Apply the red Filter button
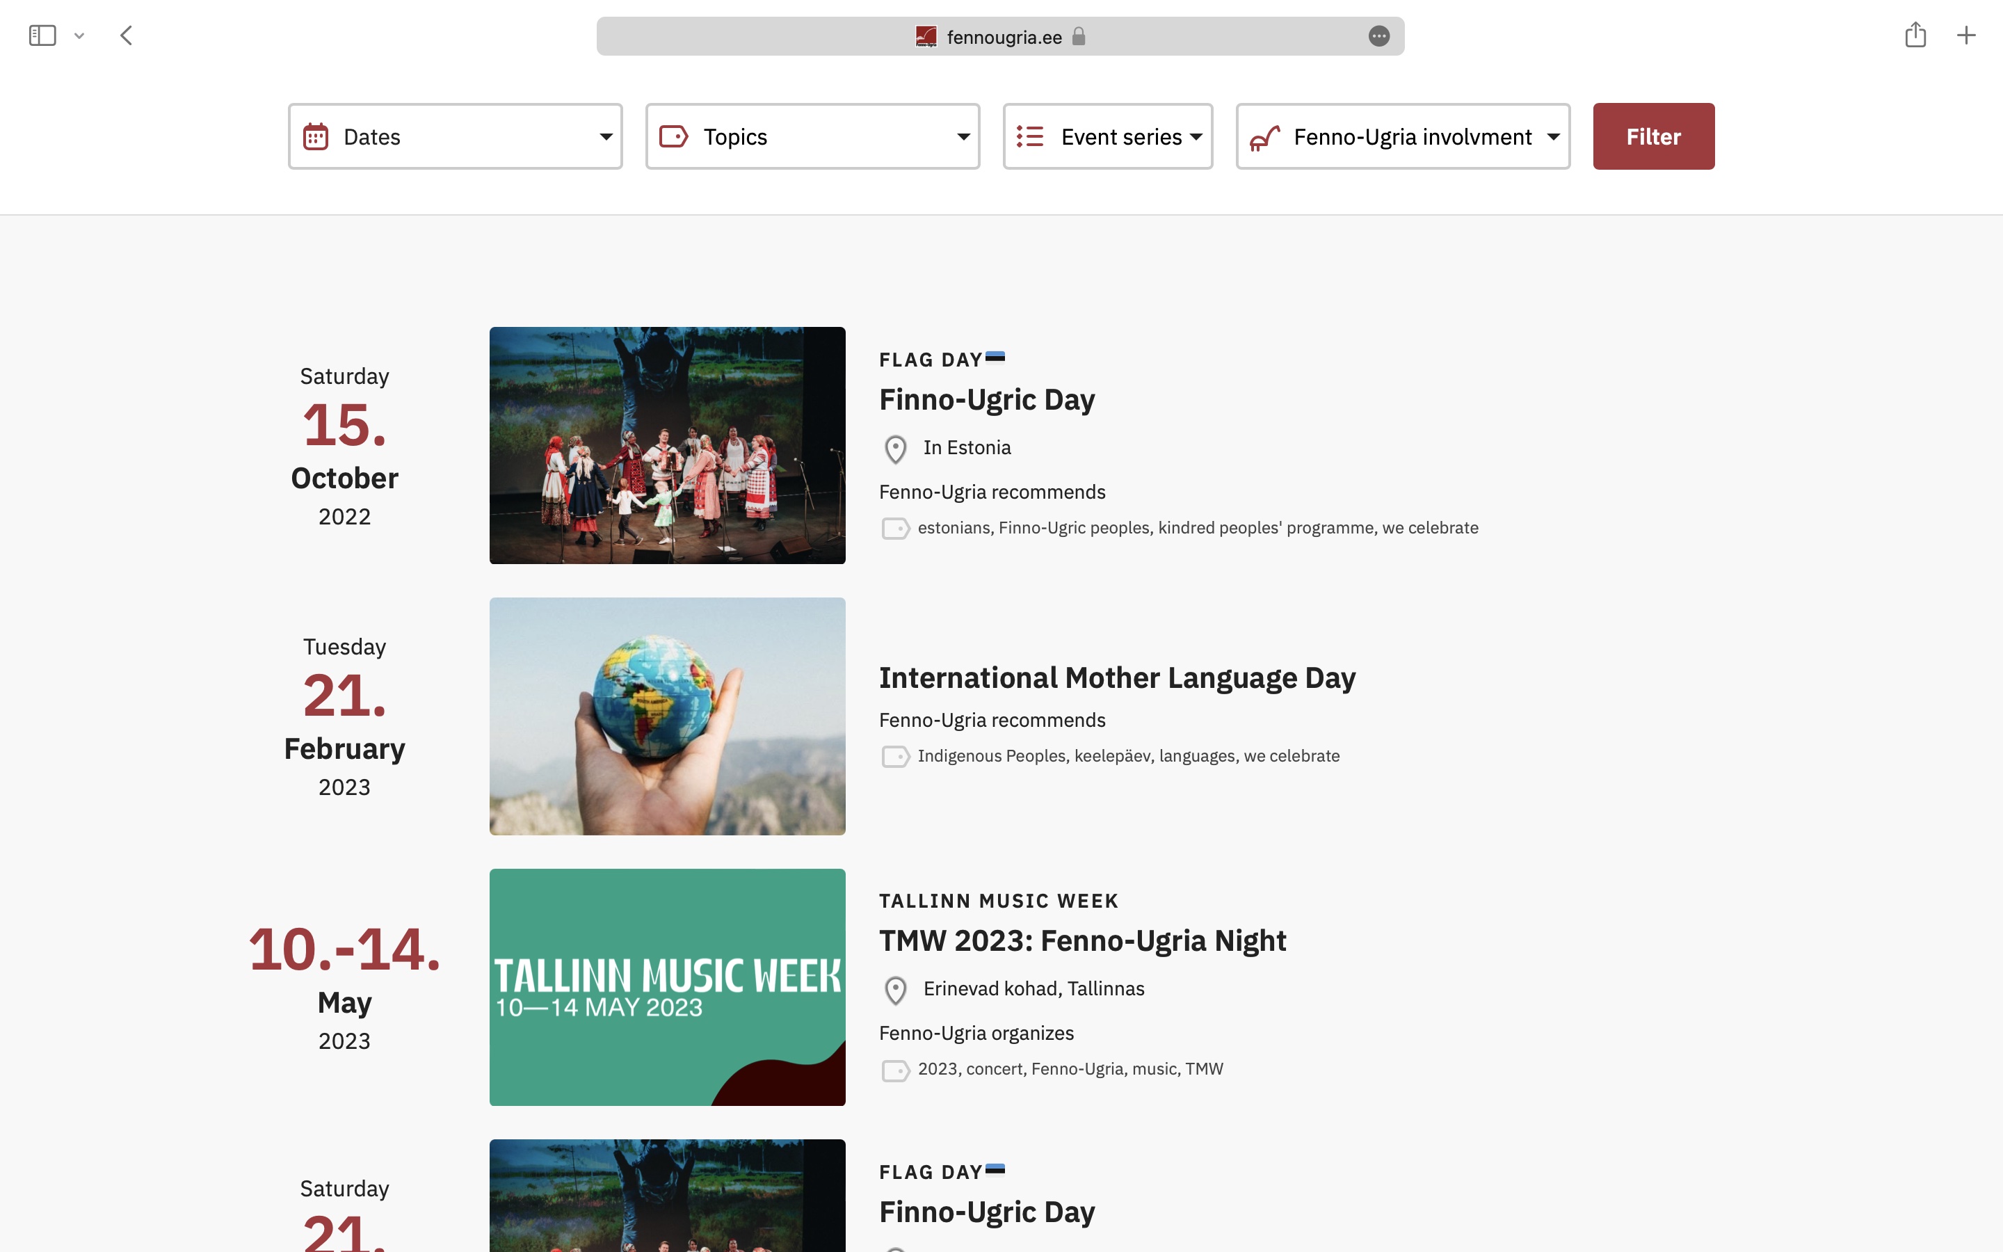Image resolution: width=2003 pixels, height=1252 pixels. [1654, 136]
